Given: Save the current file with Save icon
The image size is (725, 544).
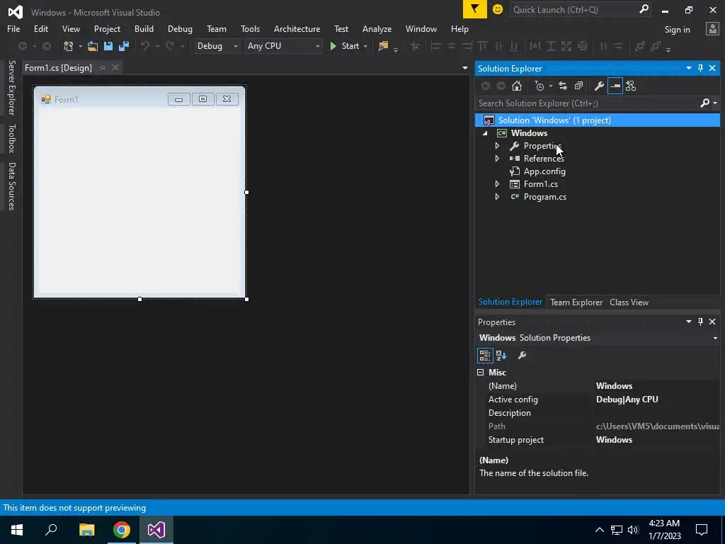Looking at the screenshot, I should pyautogui.click(x=108, y=46).
